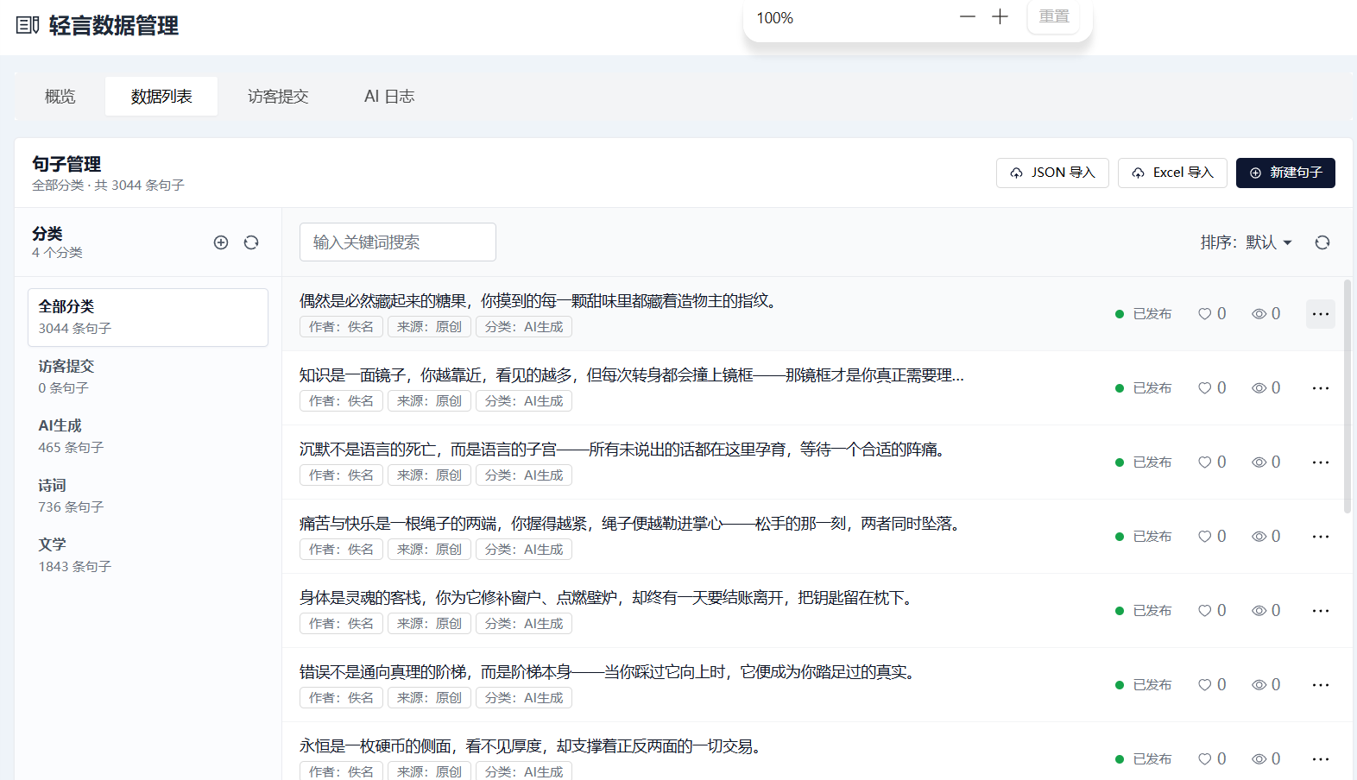
Task: Click the 已发布 status on 错误不是通向 row
Action: tap(1144, 685)
